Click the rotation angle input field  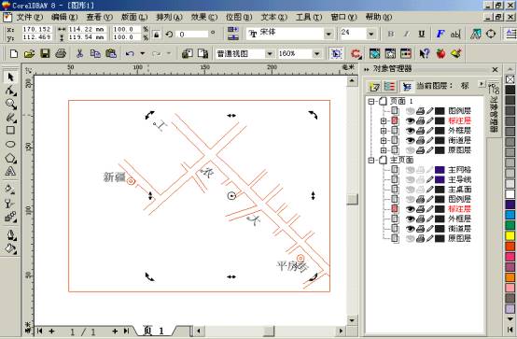coord(193,35)
